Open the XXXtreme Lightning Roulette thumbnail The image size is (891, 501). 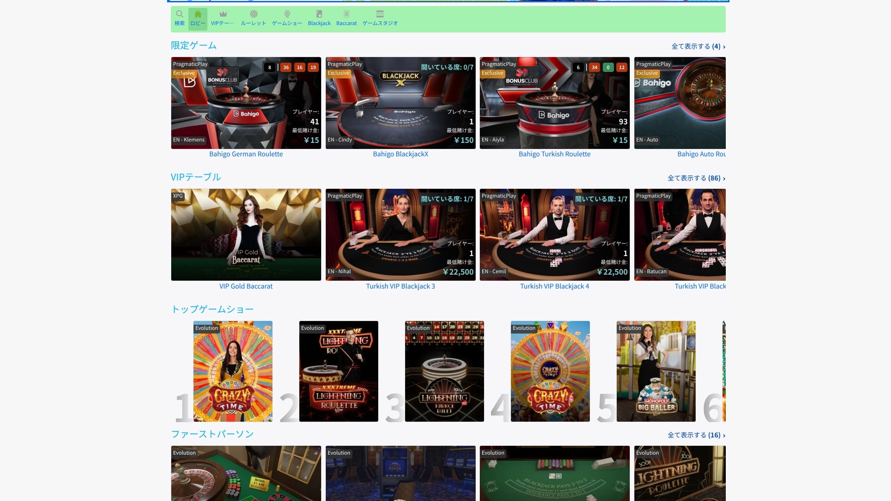click(338, 371)
